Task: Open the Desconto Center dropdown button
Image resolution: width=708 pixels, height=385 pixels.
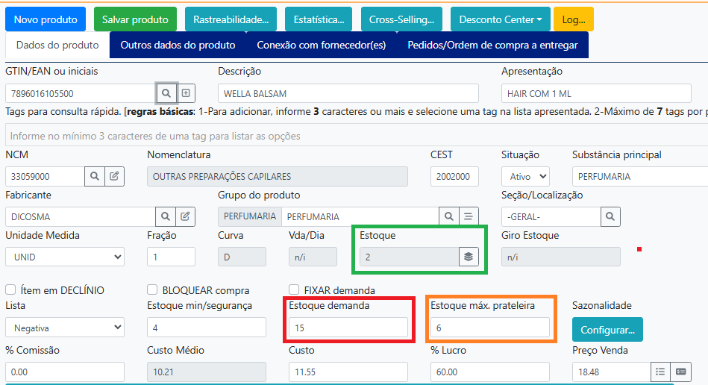Action: point(501,19)
